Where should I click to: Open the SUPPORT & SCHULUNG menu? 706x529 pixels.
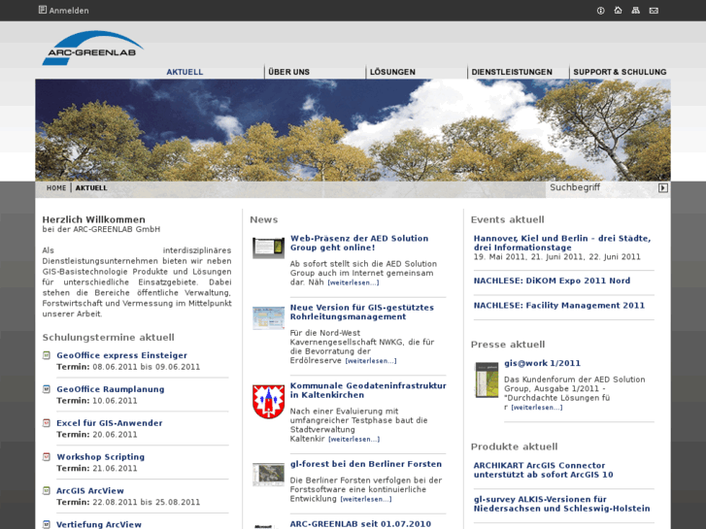point(620,72)
